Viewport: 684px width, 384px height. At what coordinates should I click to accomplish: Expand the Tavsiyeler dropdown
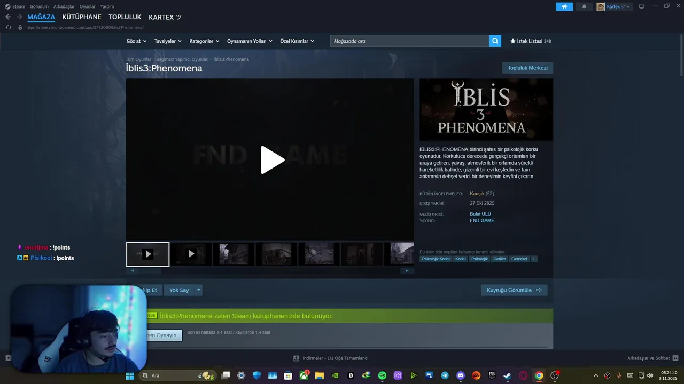point(168,41)
